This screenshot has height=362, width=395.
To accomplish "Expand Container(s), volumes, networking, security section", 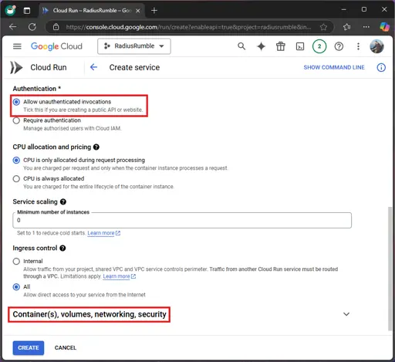I will point(89,314).
